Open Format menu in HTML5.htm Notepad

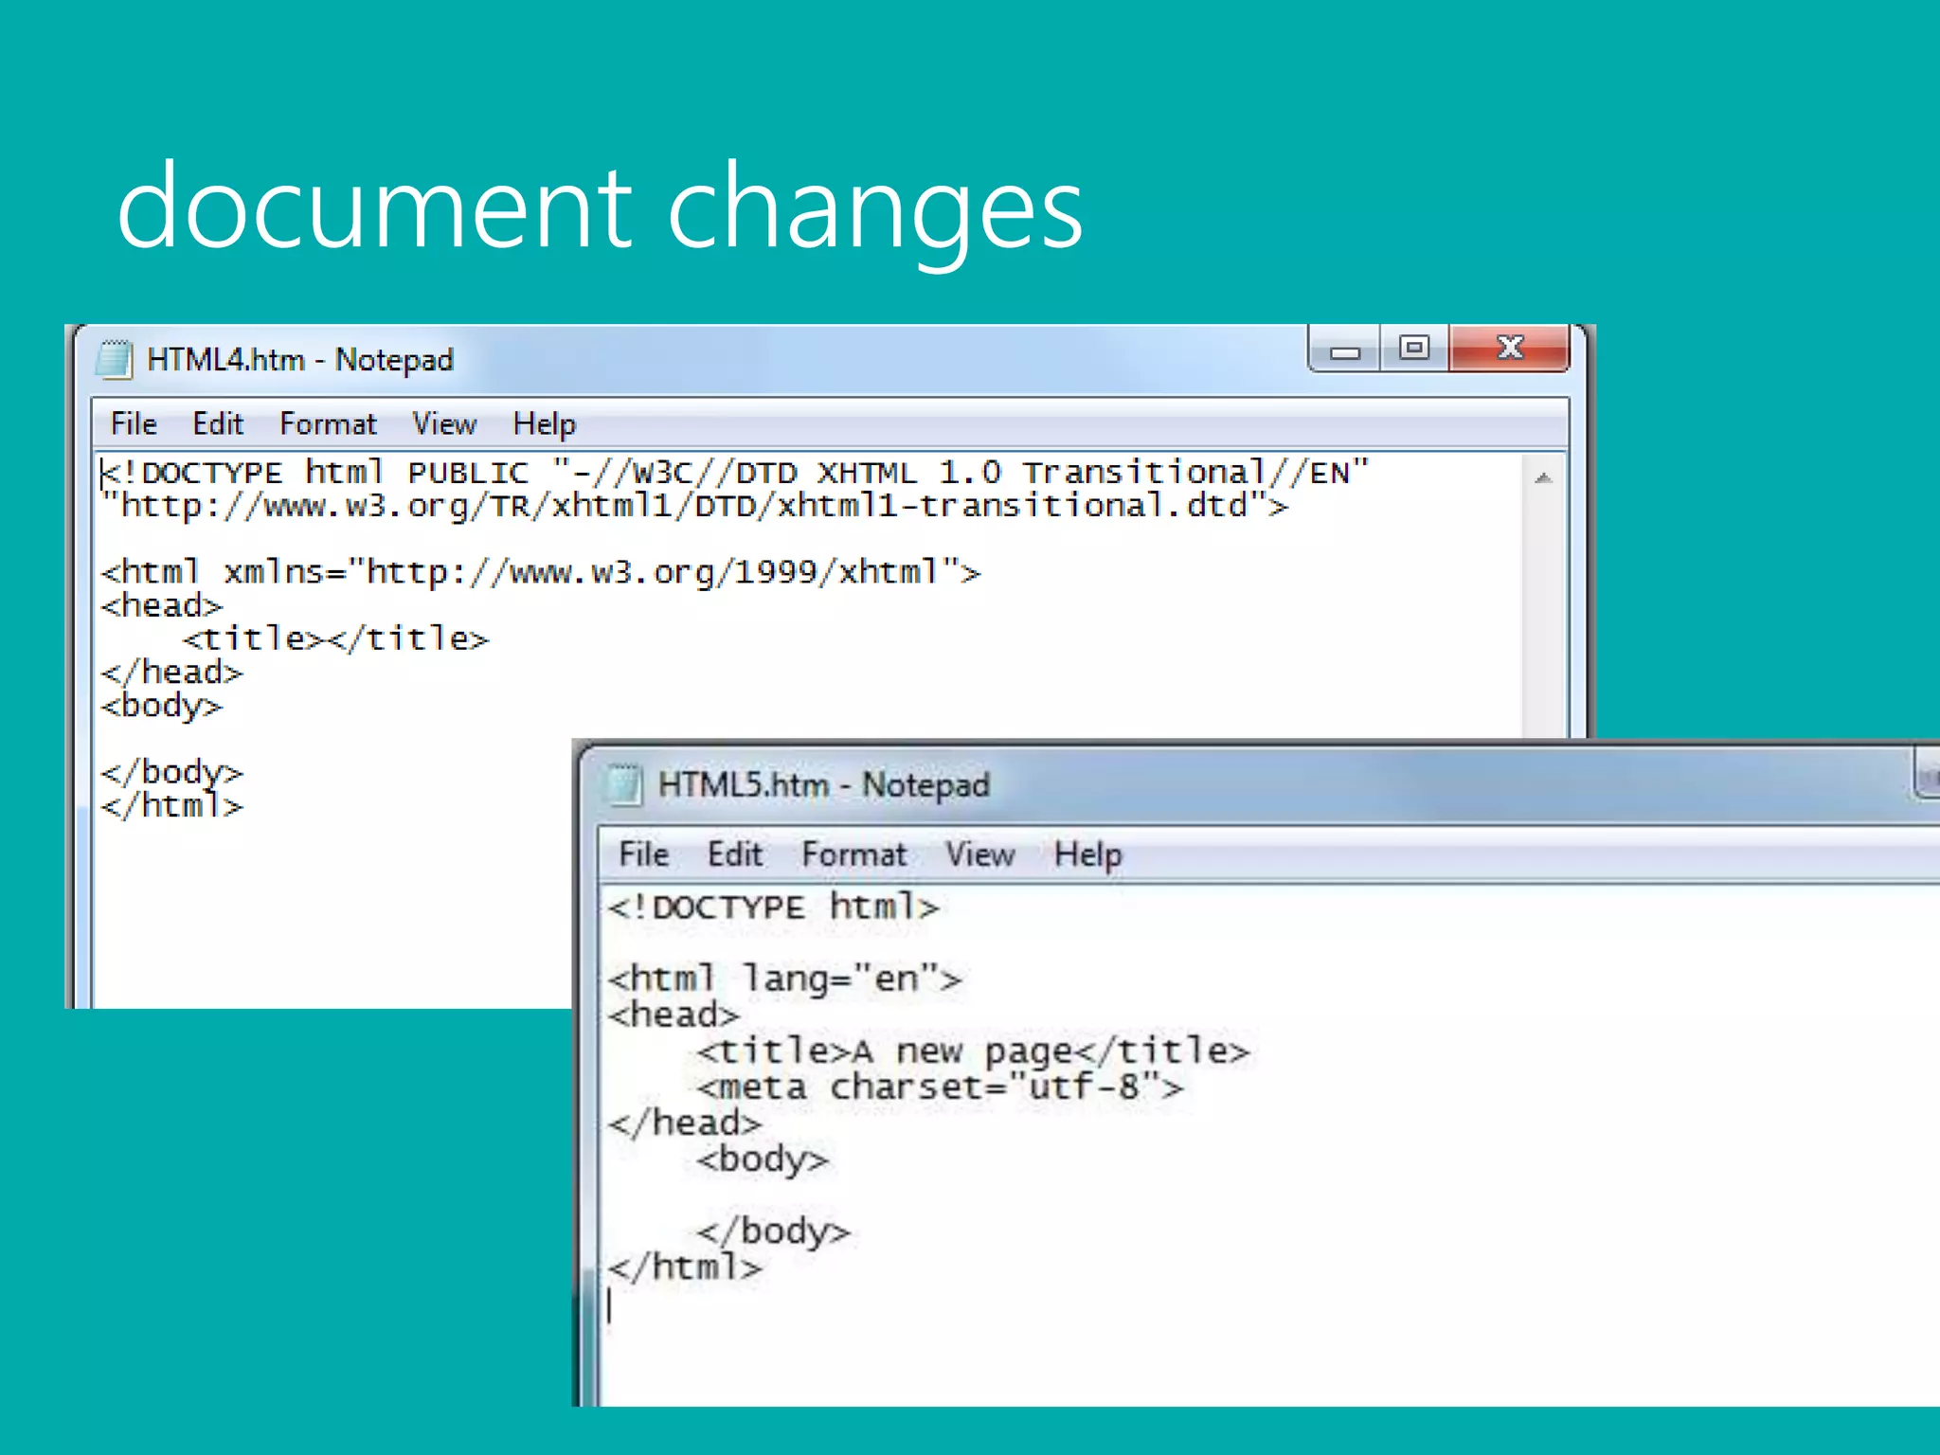853,854
